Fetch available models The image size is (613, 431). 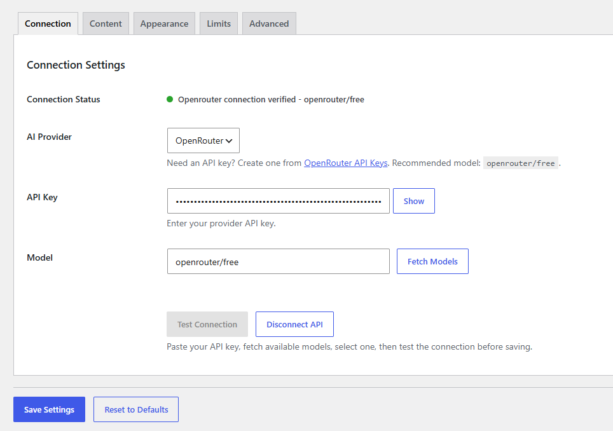click(432, 261)
